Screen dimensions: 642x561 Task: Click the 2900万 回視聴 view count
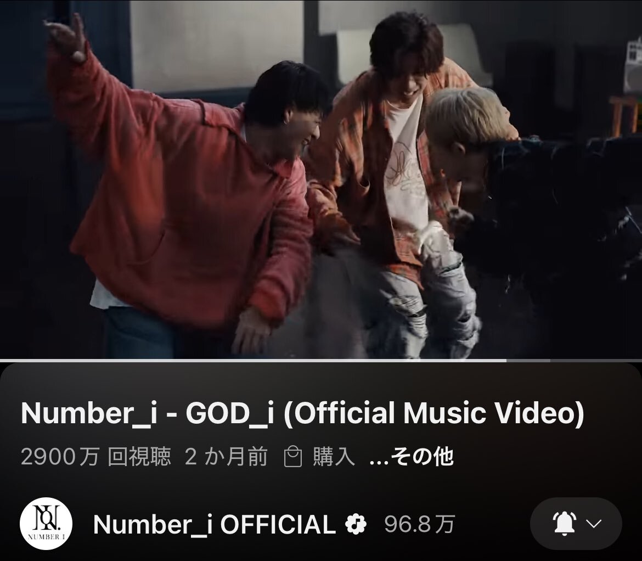(x=95, y=457)
